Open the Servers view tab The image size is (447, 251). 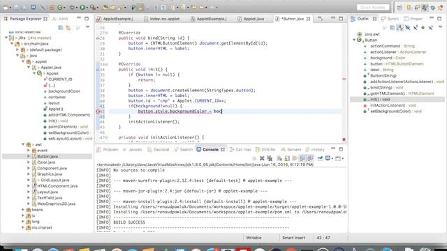pos(291,149)
